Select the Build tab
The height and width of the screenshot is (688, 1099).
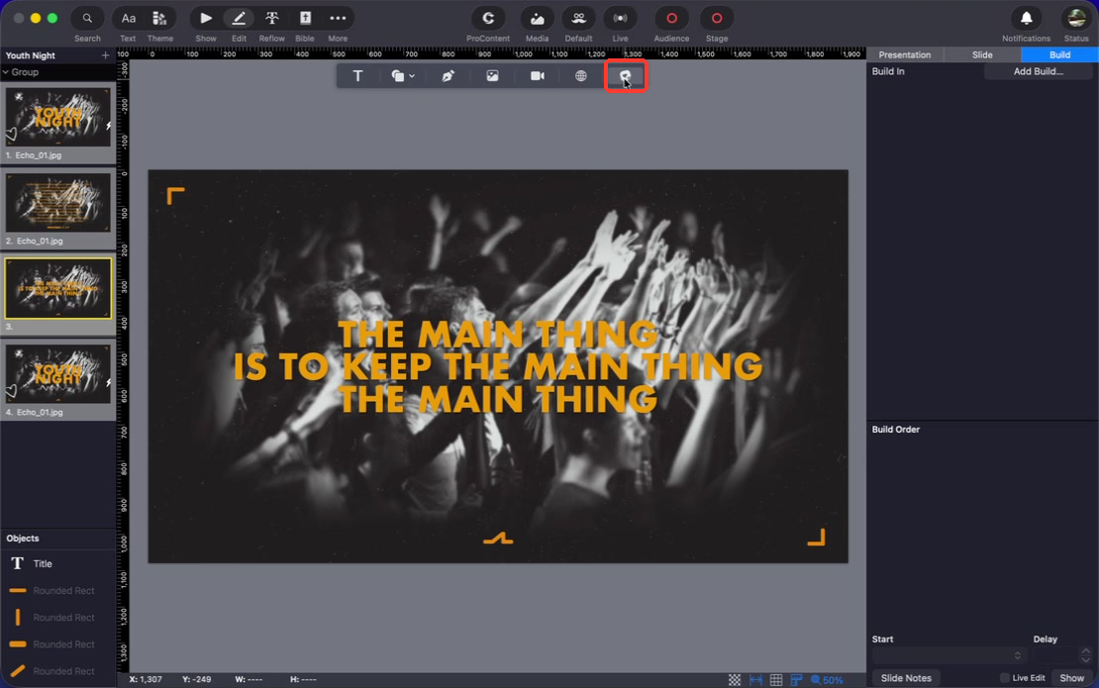(1059, 54)
